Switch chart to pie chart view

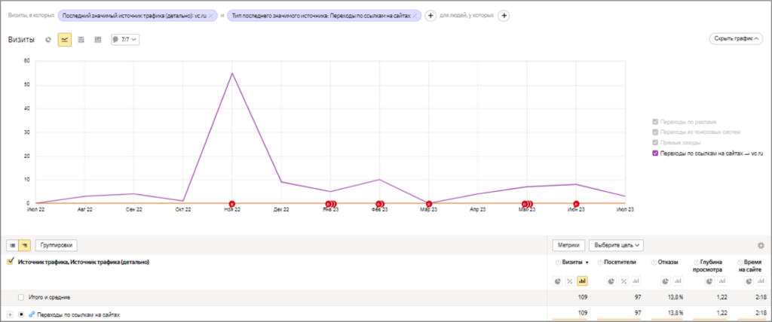(x=48, y=39)
